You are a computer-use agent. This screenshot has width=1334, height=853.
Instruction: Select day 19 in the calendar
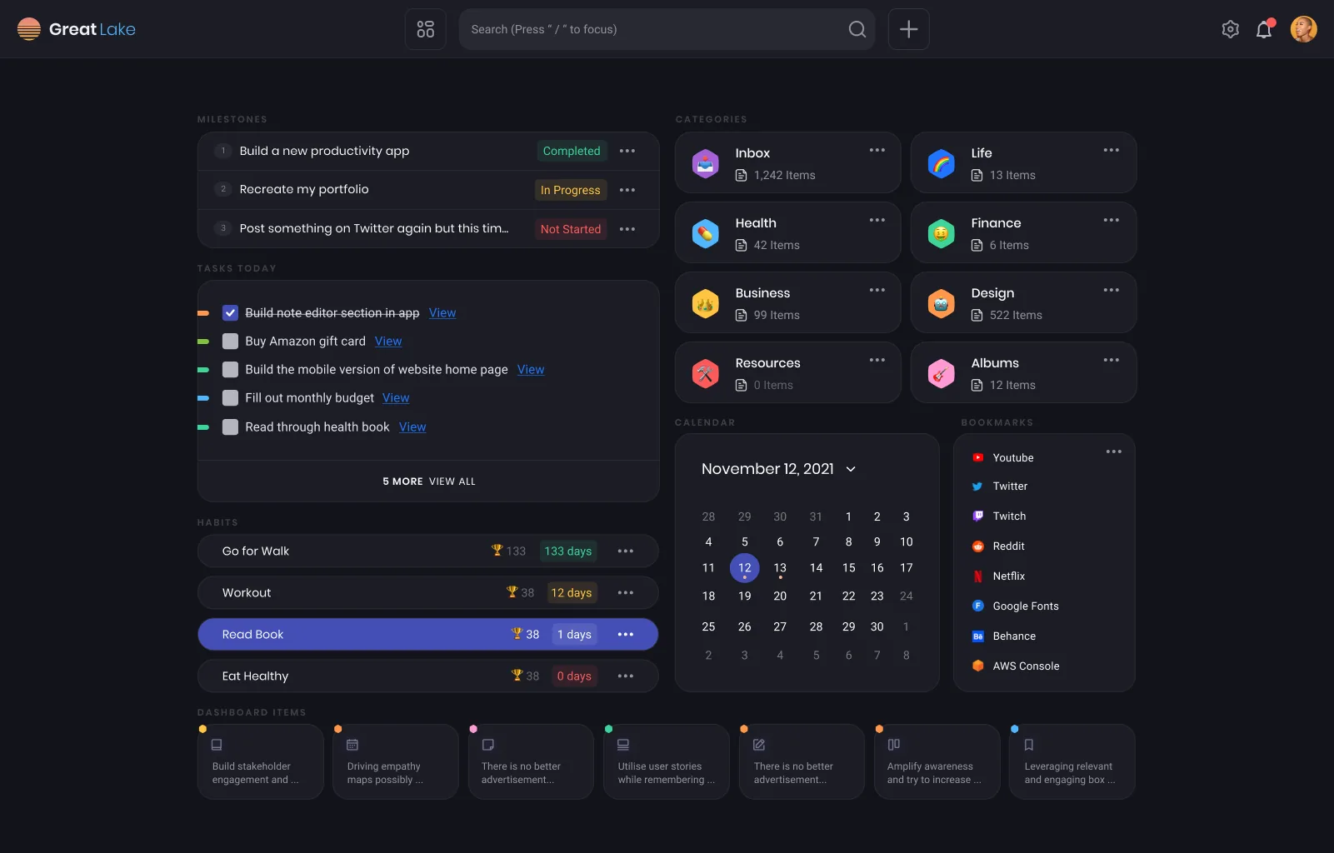745,596
